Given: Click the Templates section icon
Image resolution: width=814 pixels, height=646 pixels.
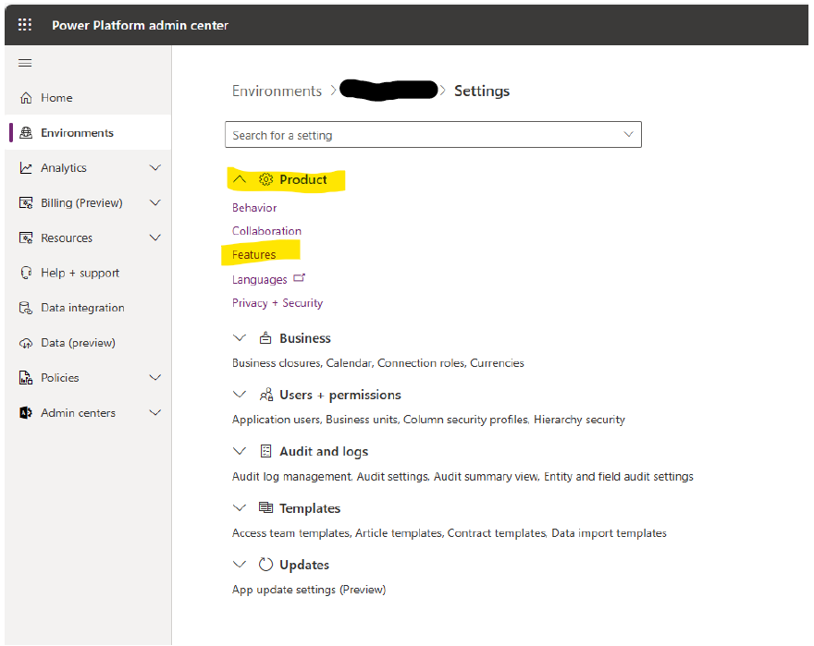Looking at the screenshot, I should click(x=265, y=507).
